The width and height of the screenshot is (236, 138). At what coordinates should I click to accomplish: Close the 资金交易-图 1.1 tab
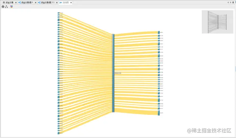point(57,3)
